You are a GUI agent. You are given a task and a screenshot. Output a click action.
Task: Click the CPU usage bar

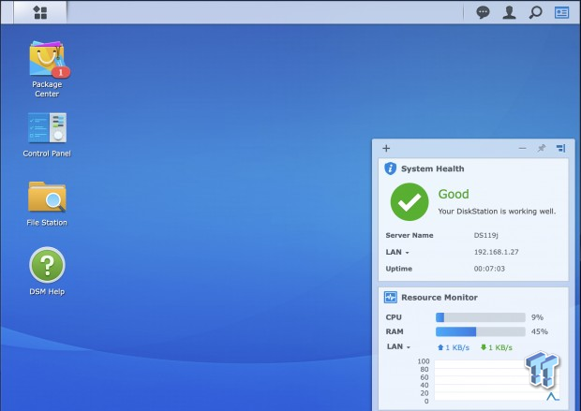480,317
